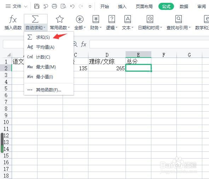Select column D header
The width and height of the screenshot is (209, 179).
pyautogui.click(x=107, y=55)
